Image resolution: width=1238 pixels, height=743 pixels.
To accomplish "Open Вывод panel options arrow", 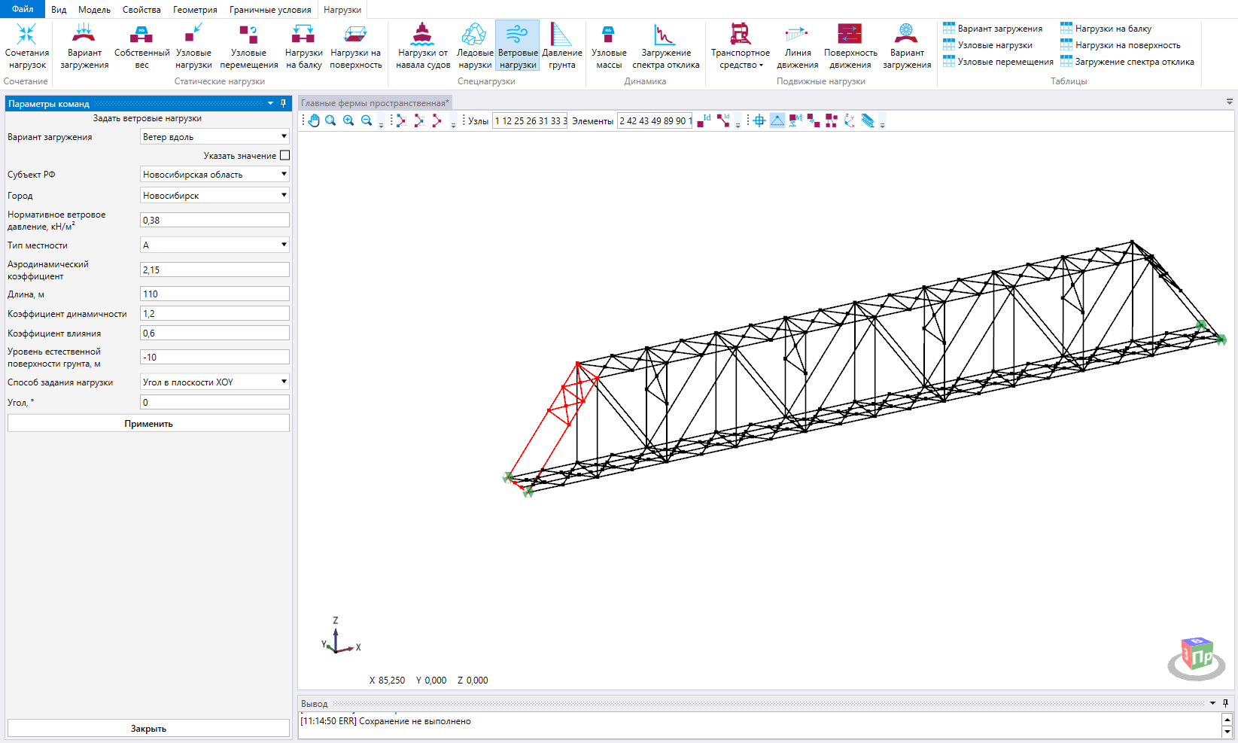I will (x=1212, y=703).
